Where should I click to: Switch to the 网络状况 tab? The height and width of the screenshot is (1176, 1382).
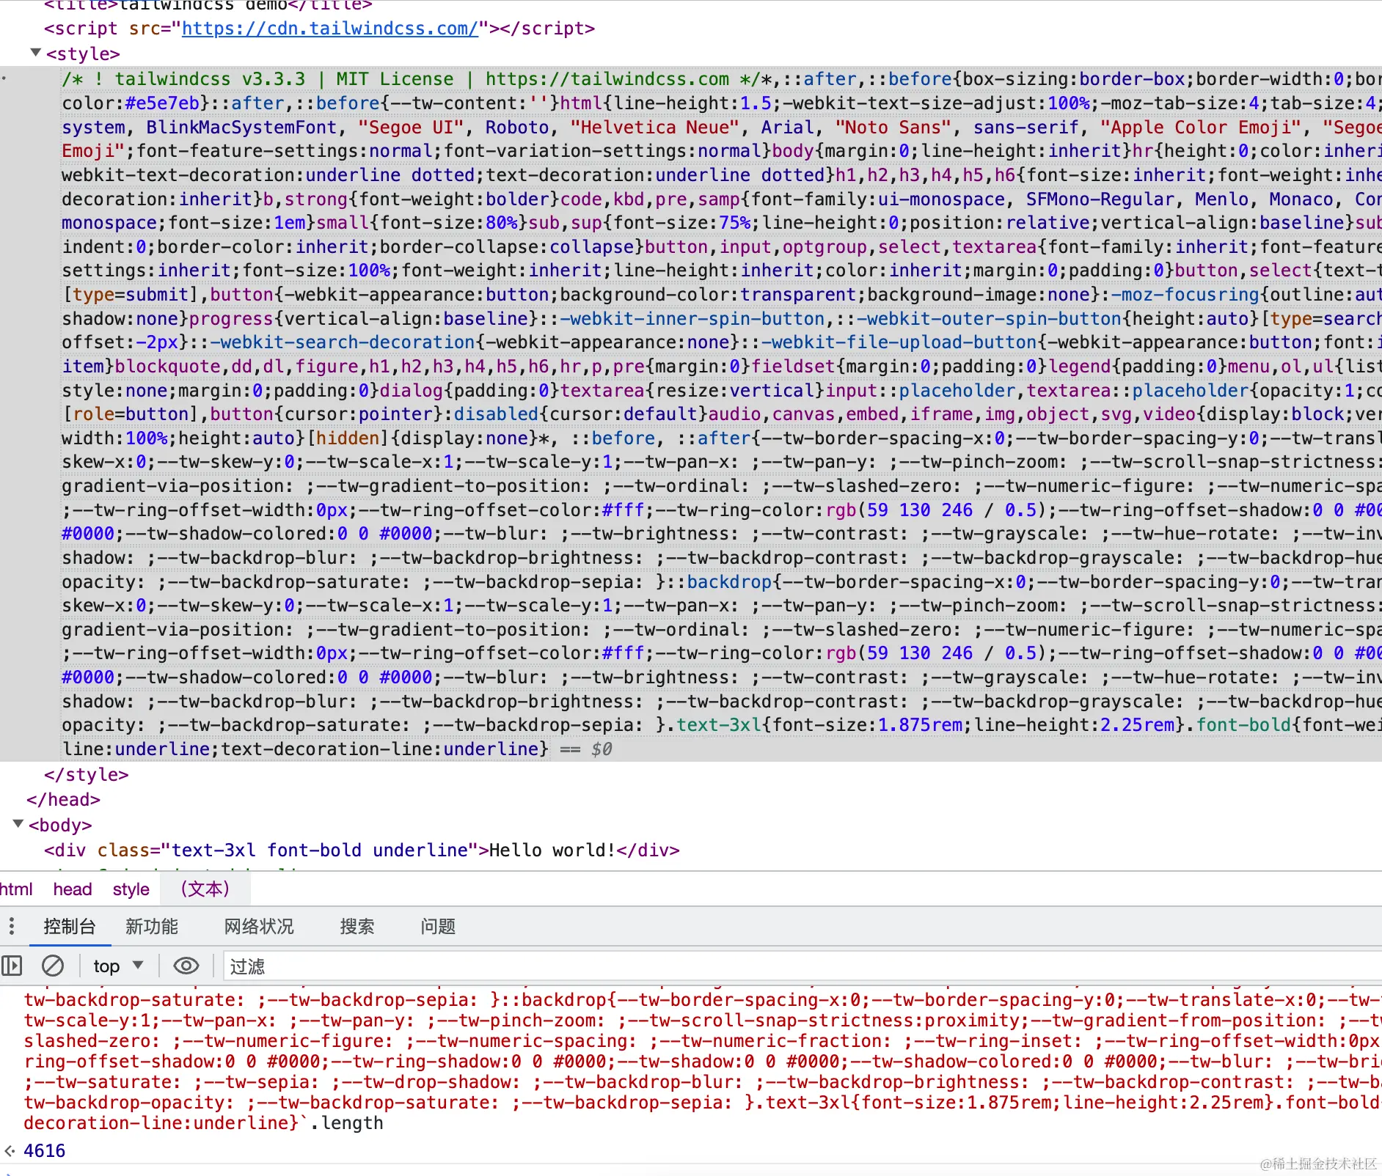tap(259, 926)
